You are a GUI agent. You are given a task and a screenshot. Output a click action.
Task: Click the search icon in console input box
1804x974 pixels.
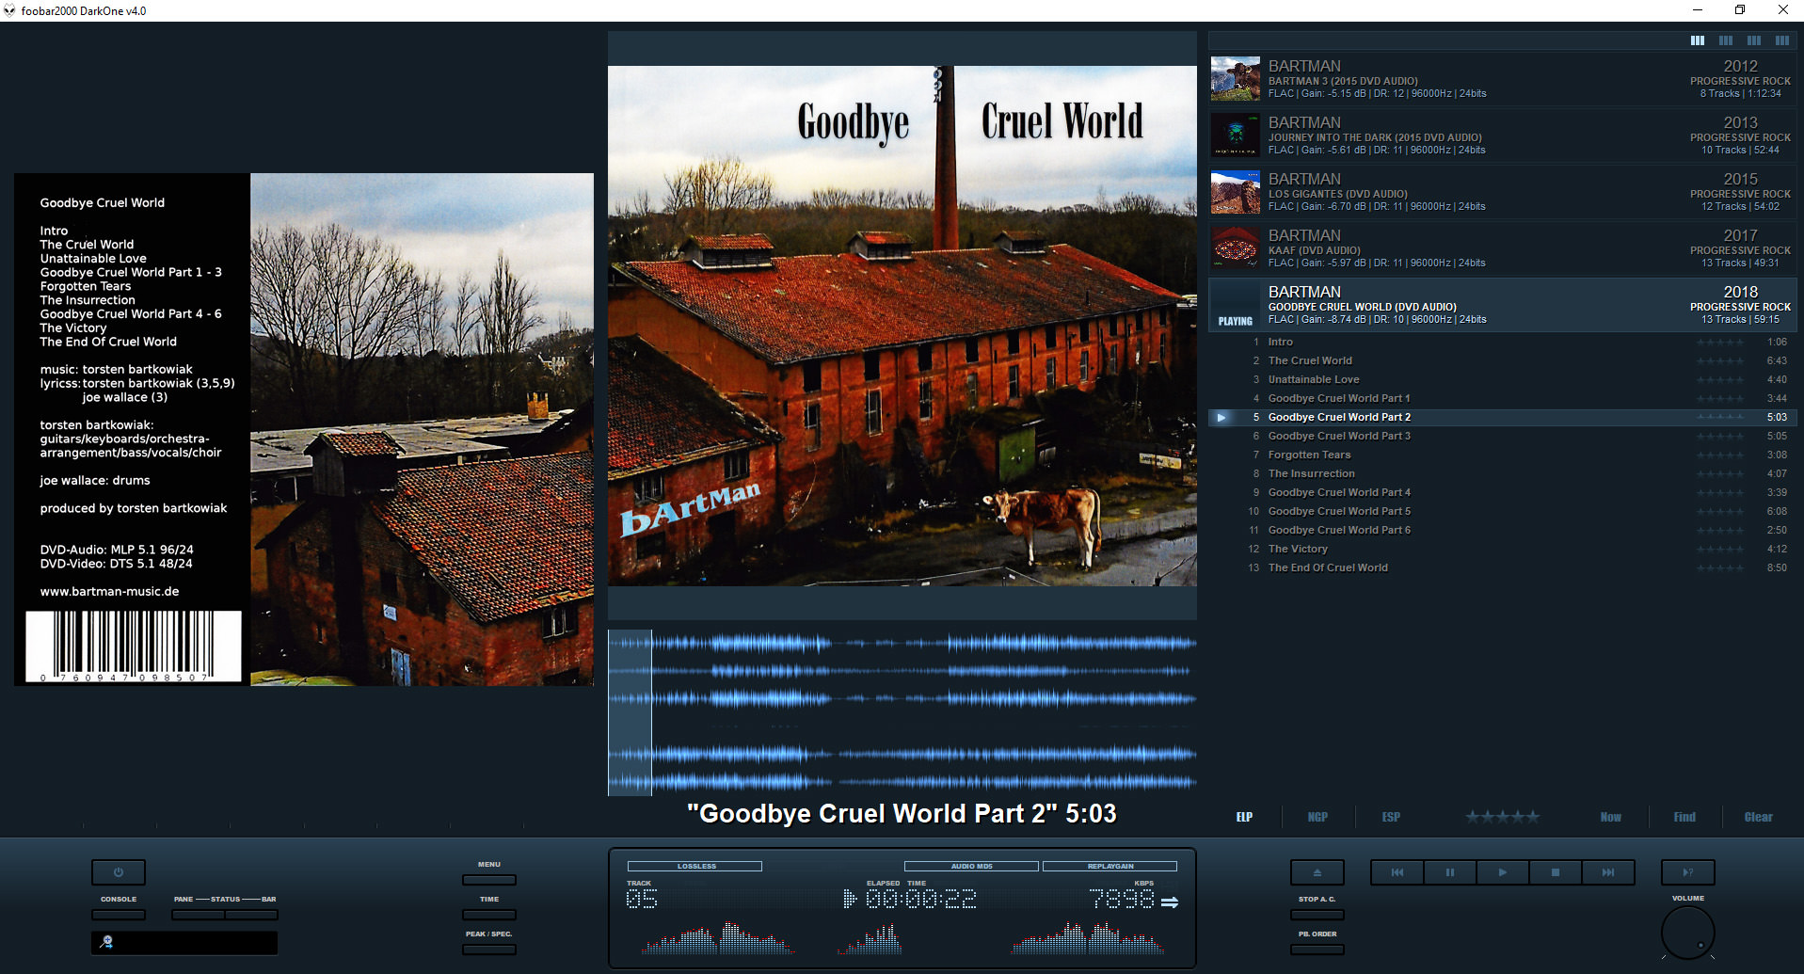coord(106,942)
